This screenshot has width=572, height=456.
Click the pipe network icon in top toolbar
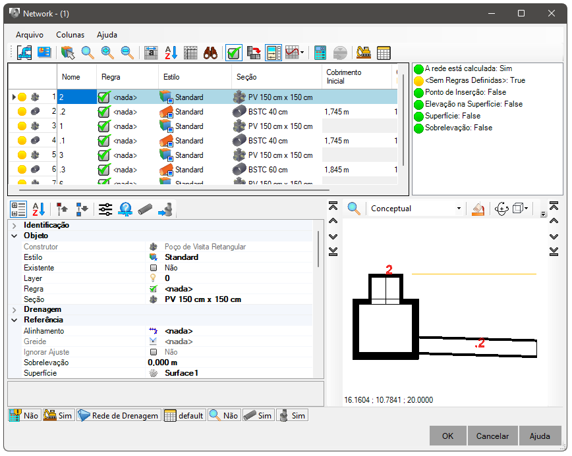point(24,53)
